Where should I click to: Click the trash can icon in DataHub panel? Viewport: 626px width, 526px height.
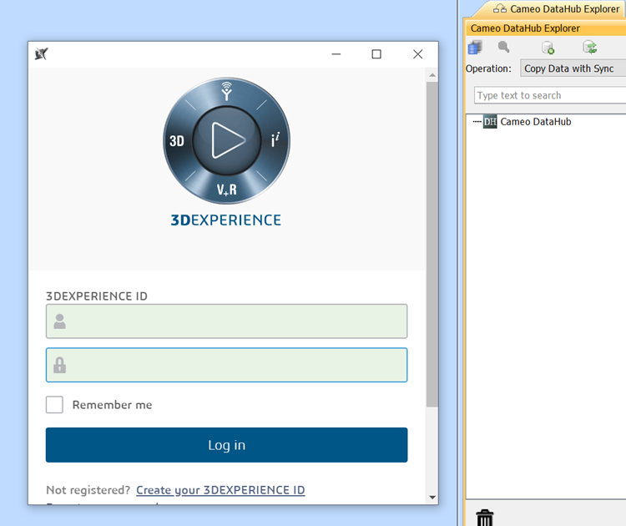coord(485,518)
